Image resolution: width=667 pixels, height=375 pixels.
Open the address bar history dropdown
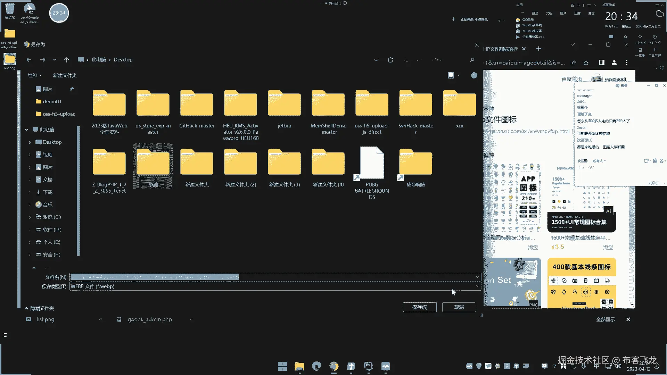[x=376, y=60]
